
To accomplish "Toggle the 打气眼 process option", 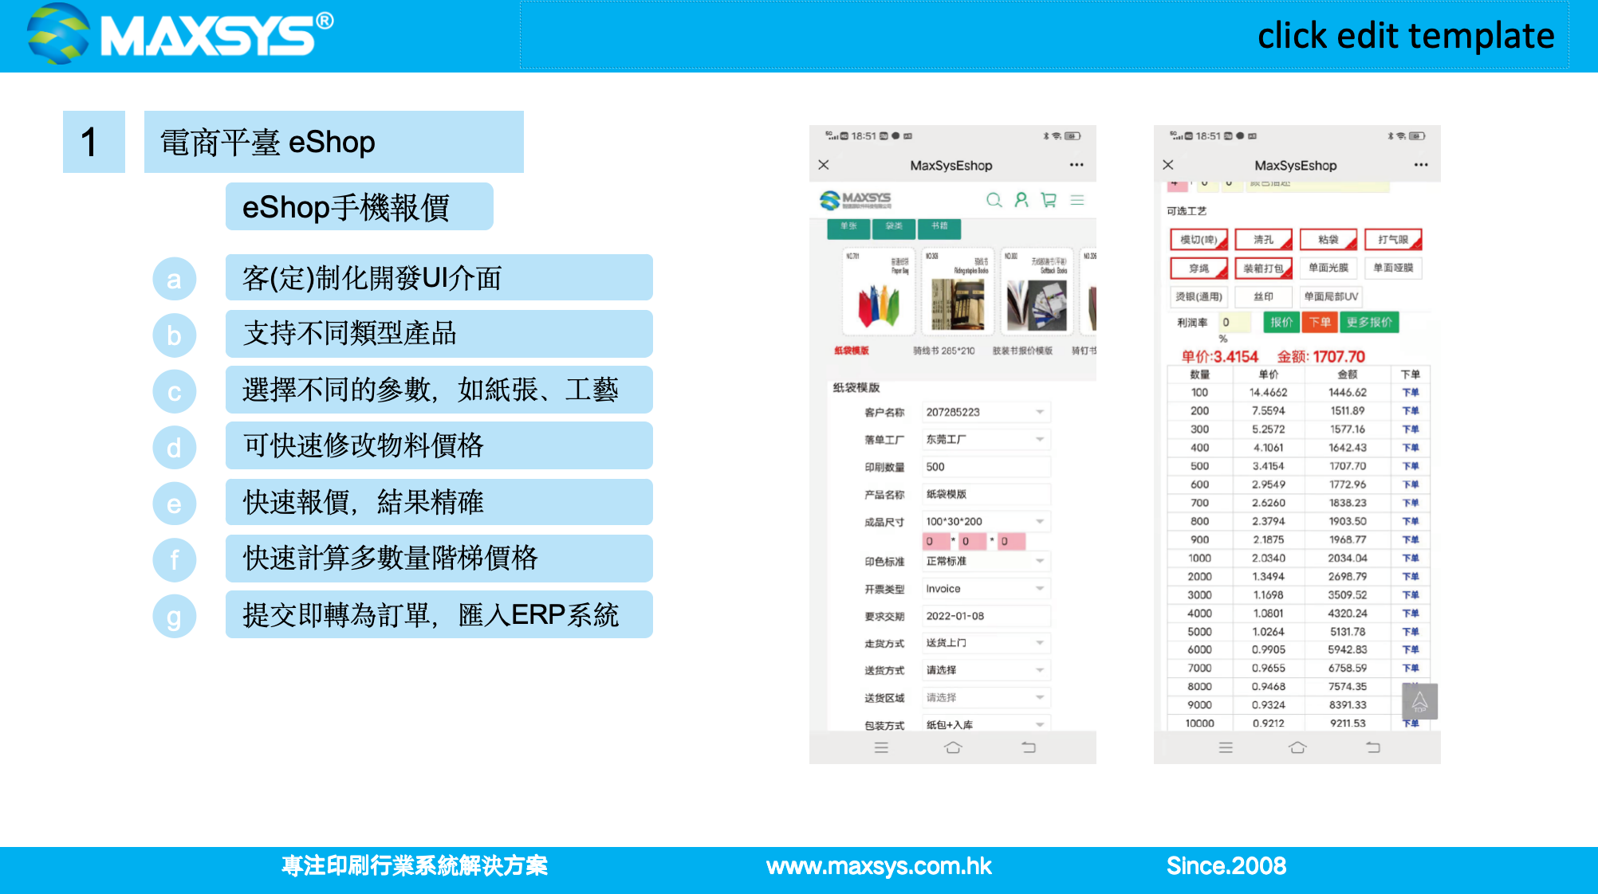I will tap(1393, 239).
